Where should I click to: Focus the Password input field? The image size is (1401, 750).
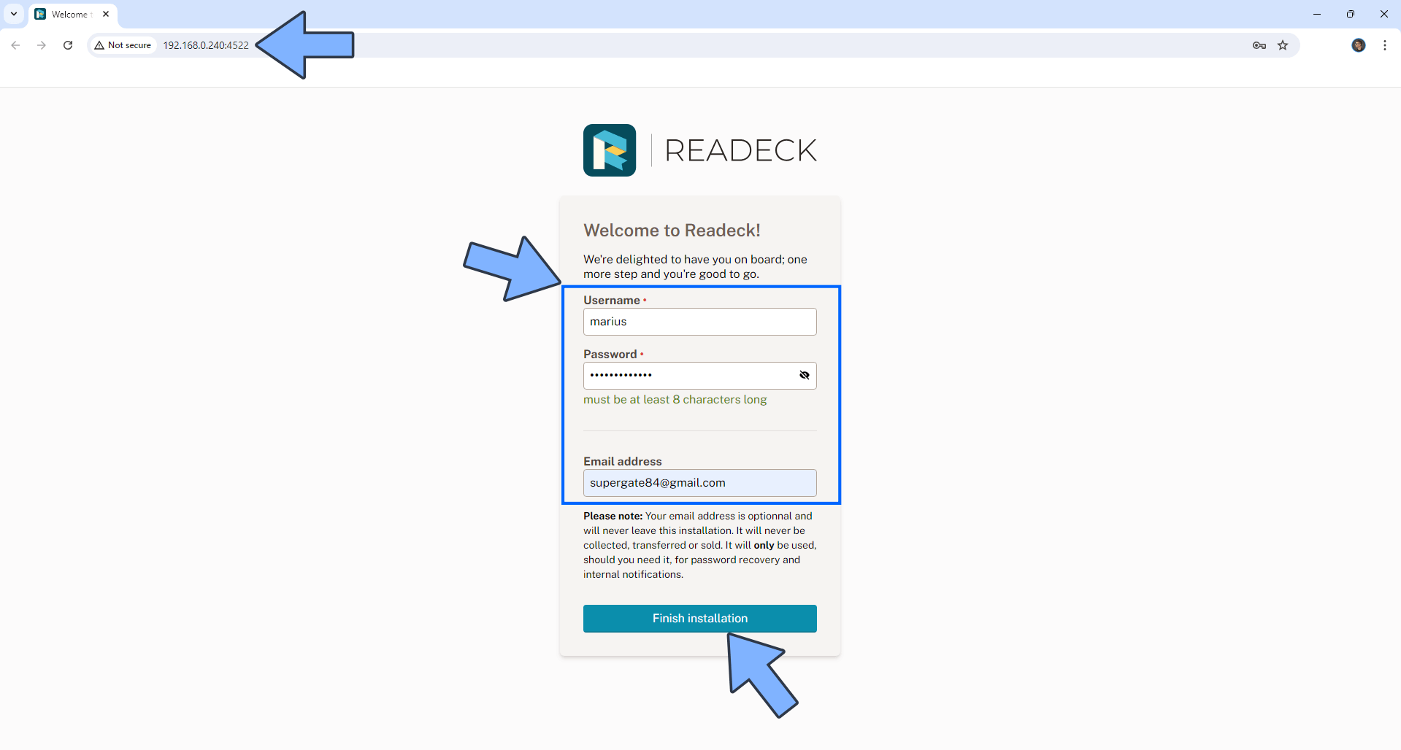click(x=699, y=376)
